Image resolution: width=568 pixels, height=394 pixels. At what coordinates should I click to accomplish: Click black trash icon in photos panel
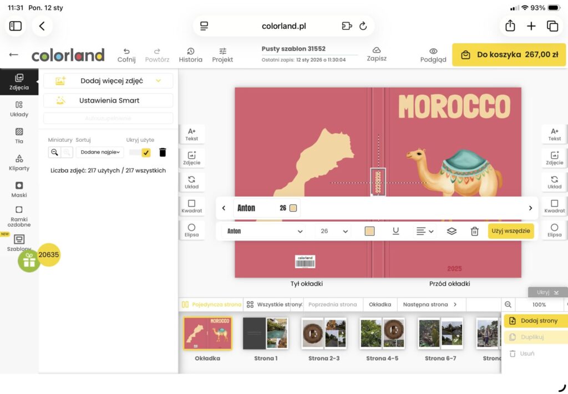coord(163,152)
